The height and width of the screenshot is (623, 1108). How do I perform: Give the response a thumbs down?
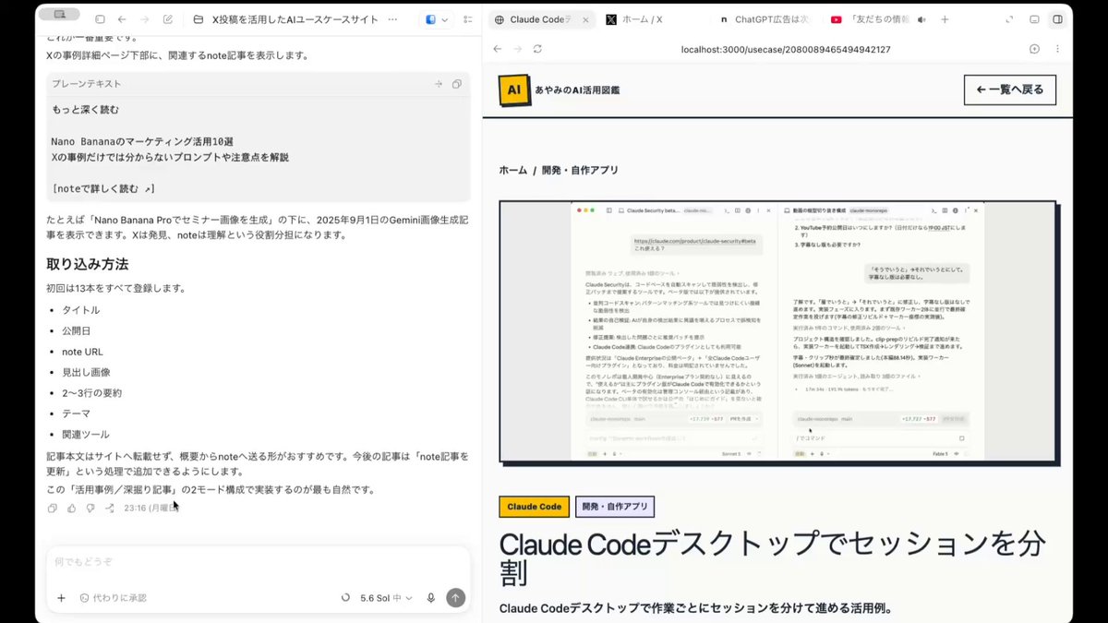pyautogui.click(x=90, y=508)
